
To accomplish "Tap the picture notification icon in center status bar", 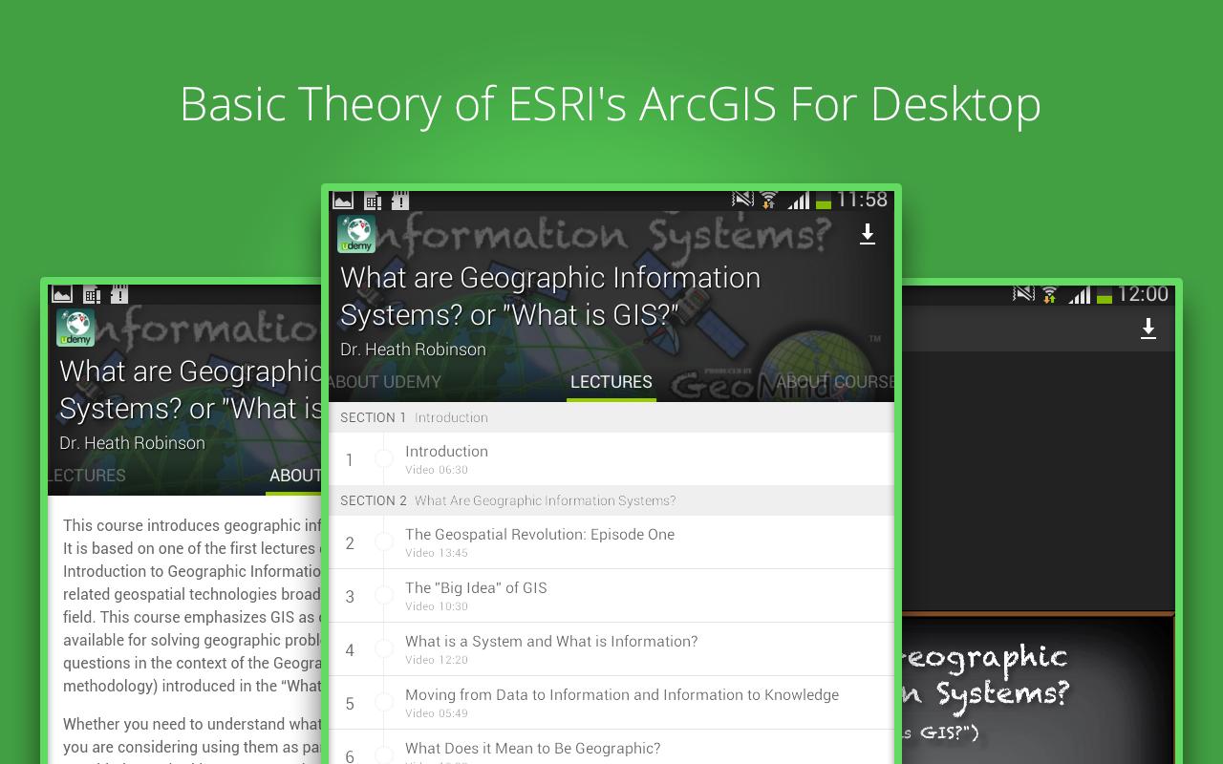I will pos(343,201).
